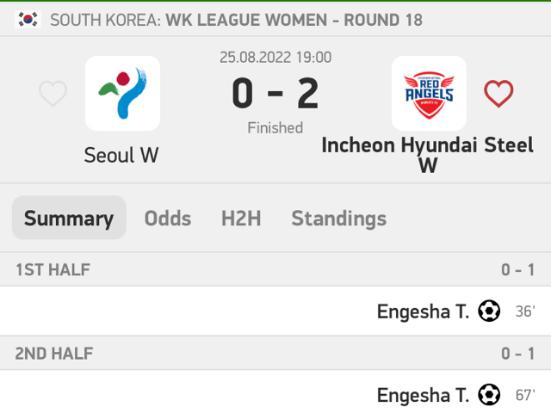Click the goal ball icon at 67'
Viewport: 551px width, 413px height.
(x=489, y=395)
